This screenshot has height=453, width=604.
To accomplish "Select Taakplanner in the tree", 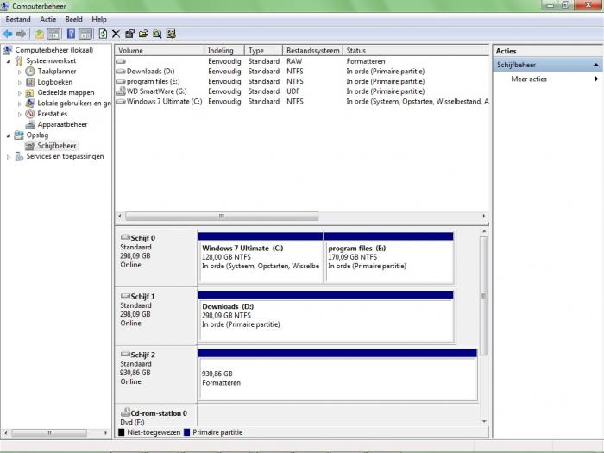I will [57, 72].
